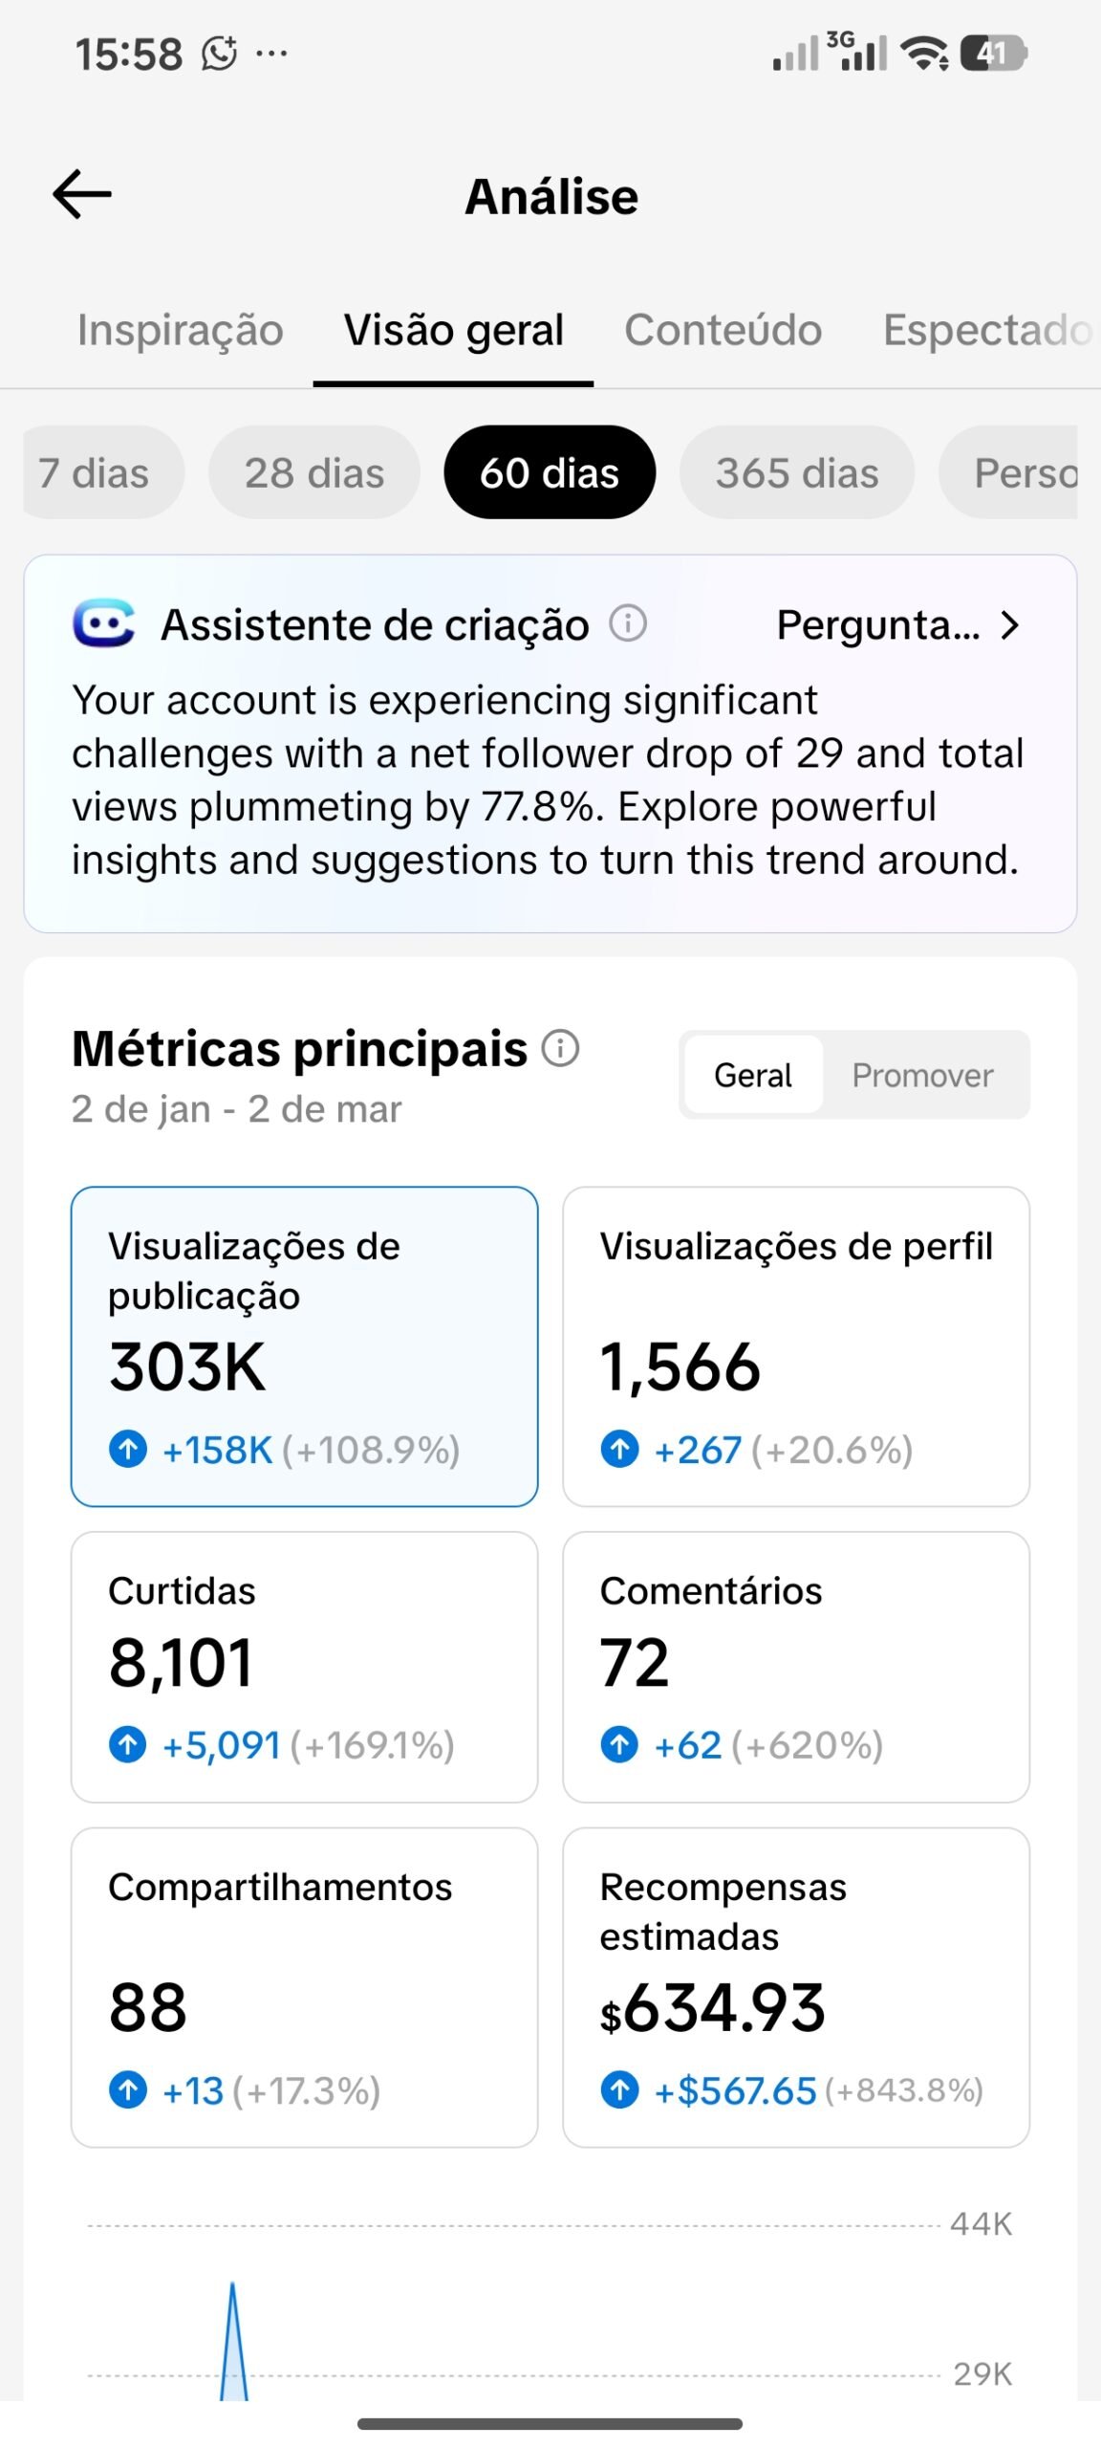
Task: Tap the Wi-Fi status icon
Action: point(925,54)
